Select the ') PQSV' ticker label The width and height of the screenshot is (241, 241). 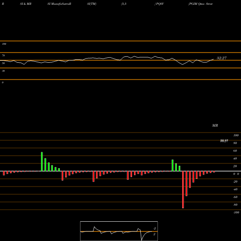(159, 4)
